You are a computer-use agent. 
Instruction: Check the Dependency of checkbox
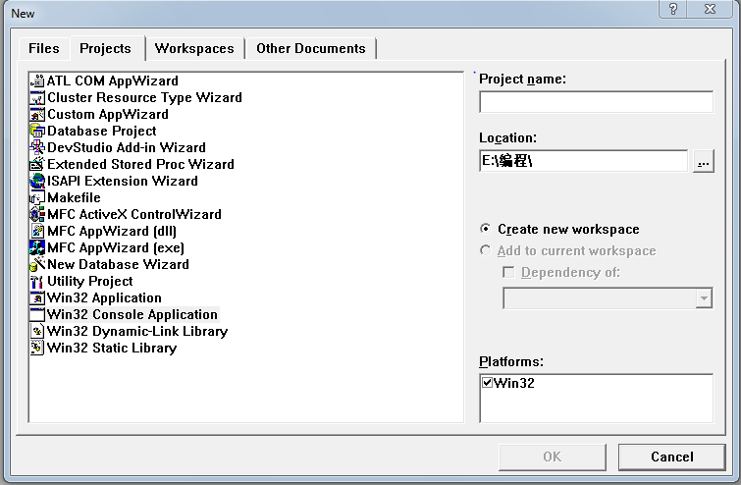click(x=508, y=272)
